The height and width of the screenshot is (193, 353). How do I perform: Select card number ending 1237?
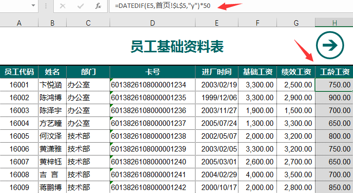[x=153, y=123]
